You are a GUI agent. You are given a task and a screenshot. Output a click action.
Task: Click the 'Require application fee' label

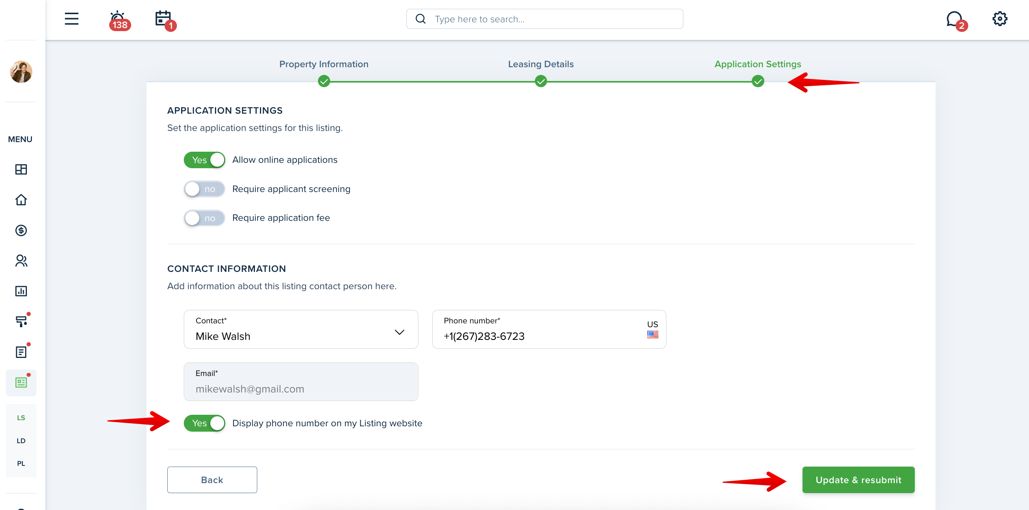tap(281, 218)
